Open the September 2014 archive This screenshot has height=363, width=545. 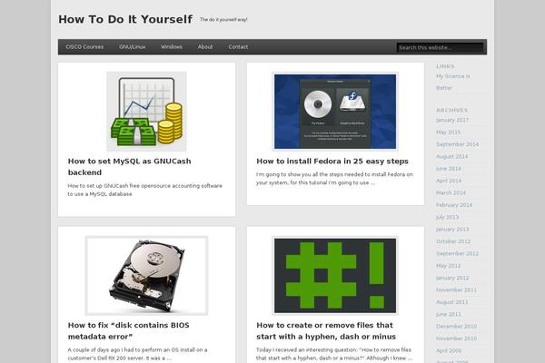pyautogui.click(x=458, y=144)
